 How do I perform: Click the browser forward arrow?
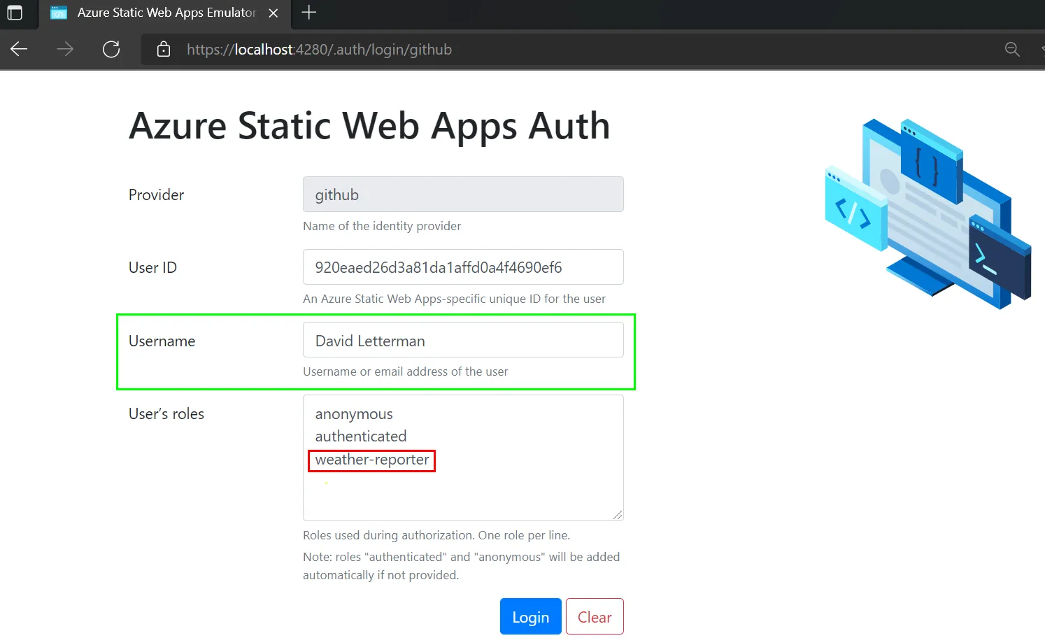click(65, 49)
